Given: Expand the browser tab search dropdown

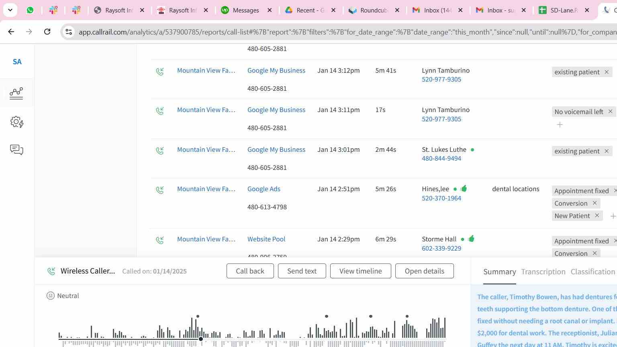Looking at the screenshot, I should click(10, 10).
